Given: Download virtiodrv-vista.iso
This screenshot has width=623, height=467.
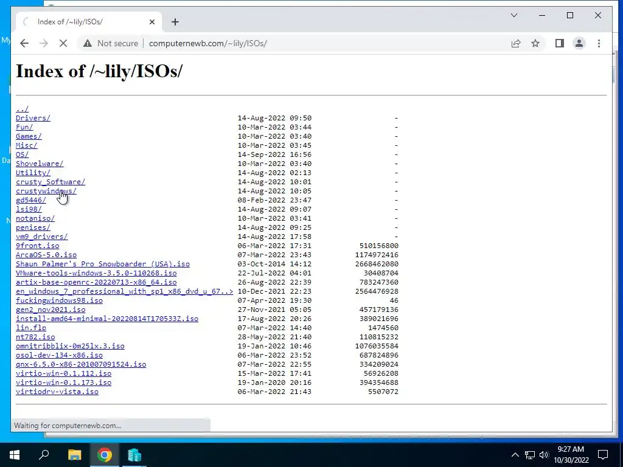Looking at the screenshot, I should 57,392.
